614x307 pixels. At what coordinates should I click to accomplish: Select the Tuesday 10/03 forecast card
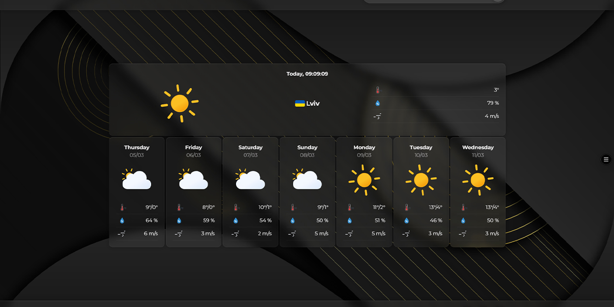pos(421,192)
